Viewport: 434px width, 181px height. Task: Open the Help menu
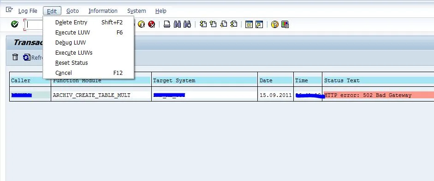(x=161, y=11)
